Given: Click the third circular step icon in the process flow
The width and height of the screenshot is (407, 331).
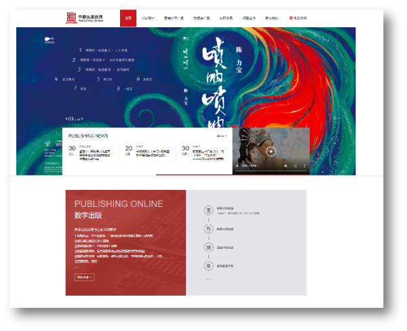Looking at the screenshot, I should pyautogui.click(x=208, y=247).
